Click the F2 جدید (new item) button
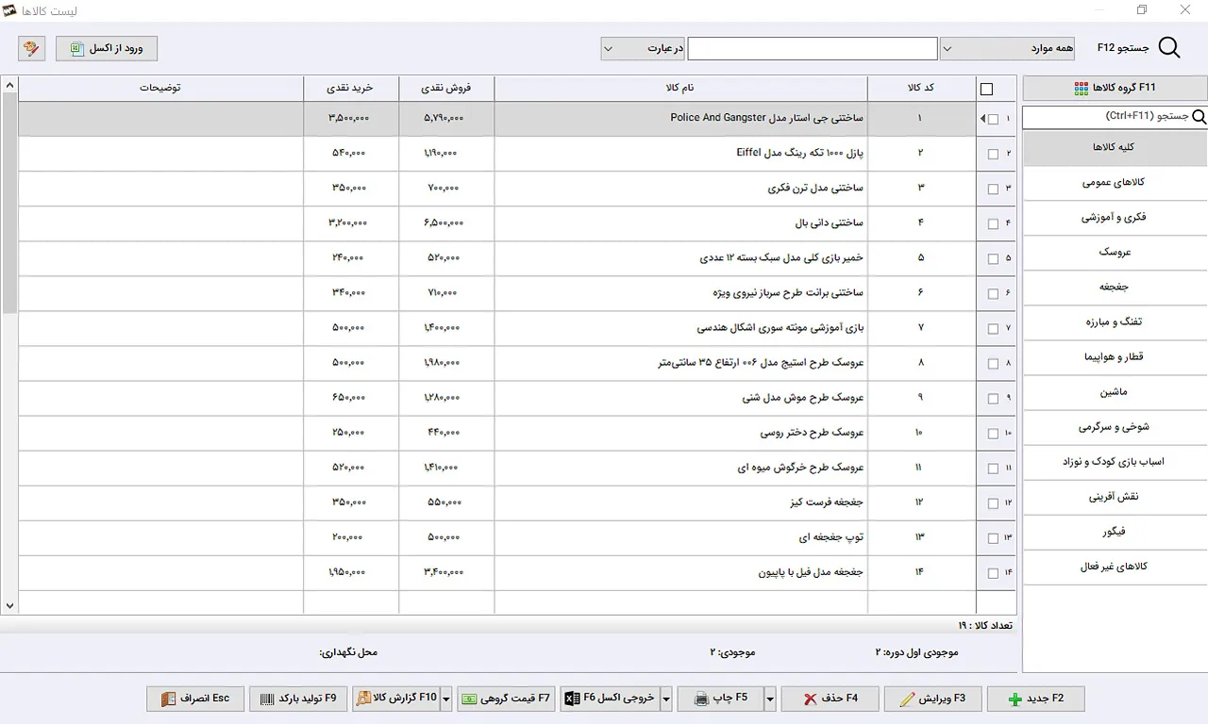Viewport: 1208px width, 724px height. [x=1035, y=699]
